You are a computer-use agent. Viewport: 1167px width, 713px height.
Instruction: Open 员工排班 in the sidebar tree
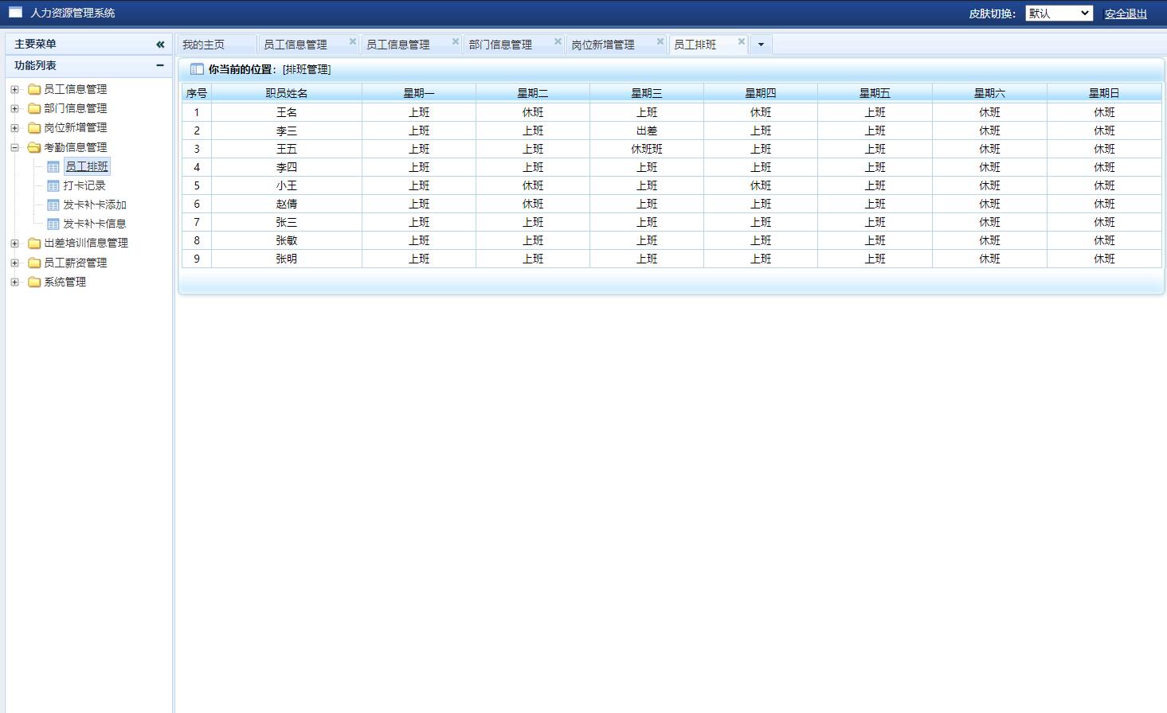[87, 166]
